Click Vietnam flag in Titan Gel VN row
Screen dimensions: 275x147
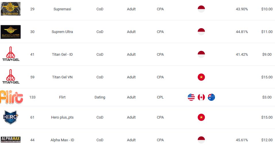coord(201,77)
